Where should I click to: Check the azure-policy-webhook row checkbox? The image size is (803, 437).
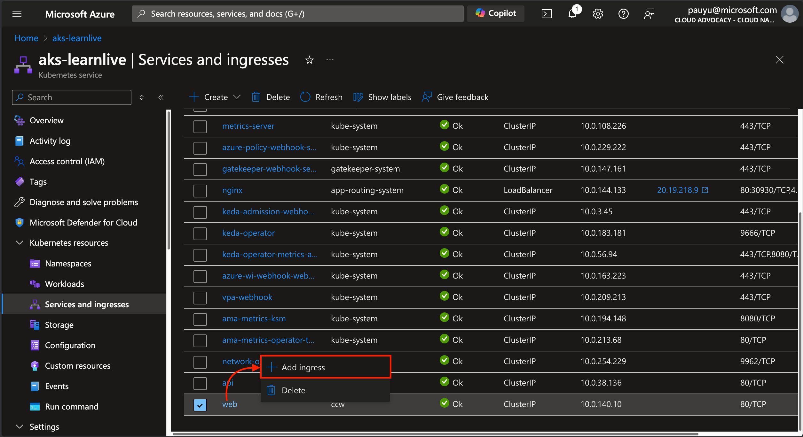200,148
